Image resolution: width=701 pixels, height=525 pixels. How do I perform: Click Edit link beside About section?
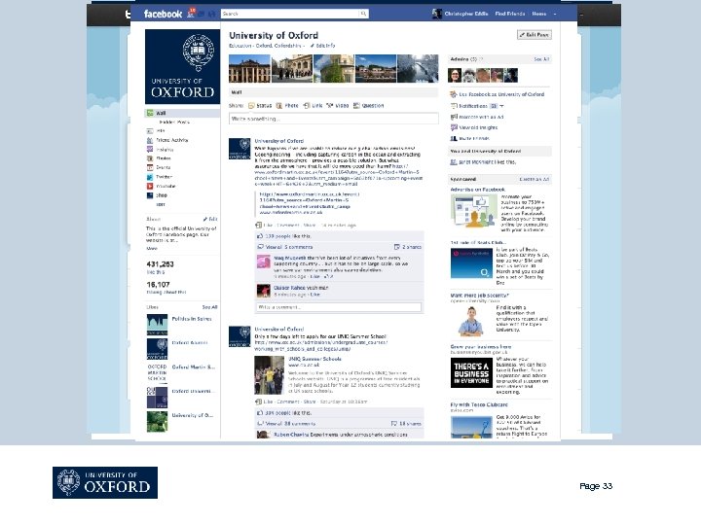[210, 219]
